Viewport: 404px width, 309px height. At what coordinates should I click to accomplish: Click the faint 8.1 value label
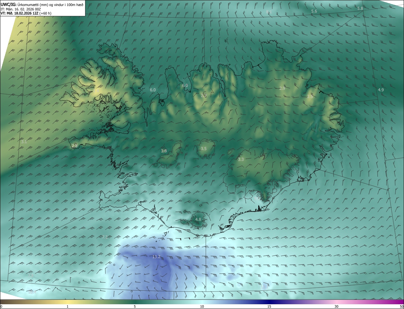pyautogui.click(x=269, y=12)
